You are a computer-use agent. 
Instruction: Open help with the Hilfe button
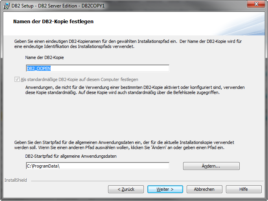[x=244, y=189]
